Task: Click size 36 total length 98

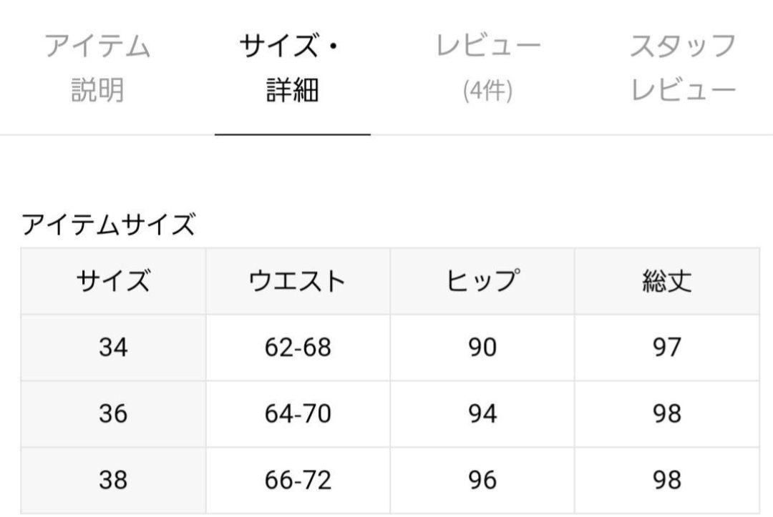Action: click(667, 414)
